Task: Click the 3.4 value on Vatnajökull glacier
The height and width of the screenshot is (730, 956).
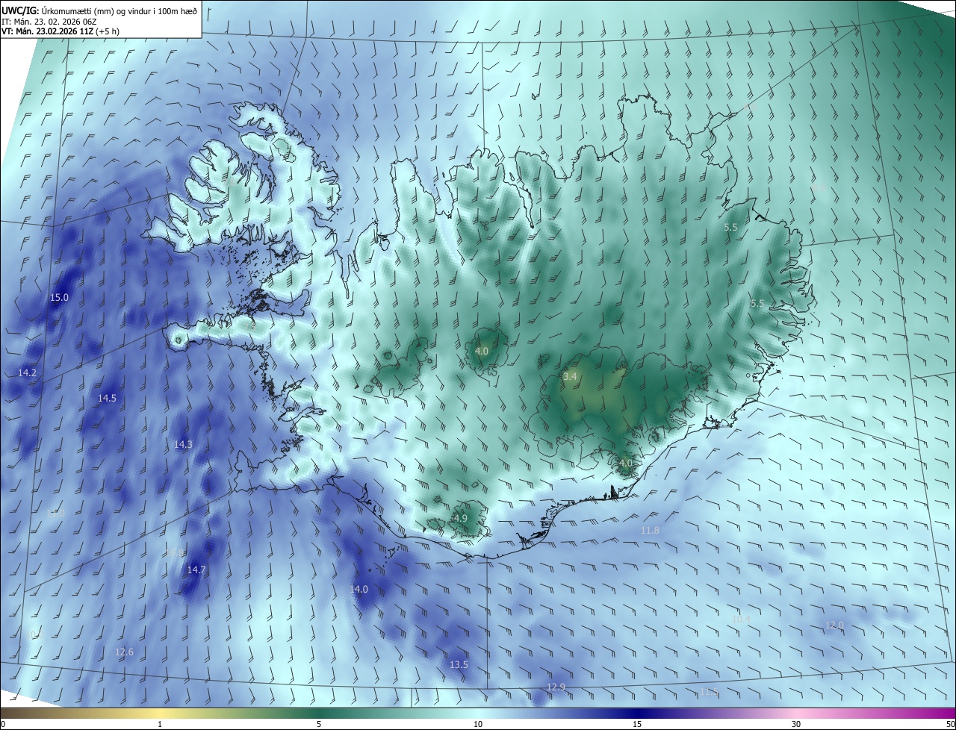Action: pyautogui.click(x=570, y=377)
